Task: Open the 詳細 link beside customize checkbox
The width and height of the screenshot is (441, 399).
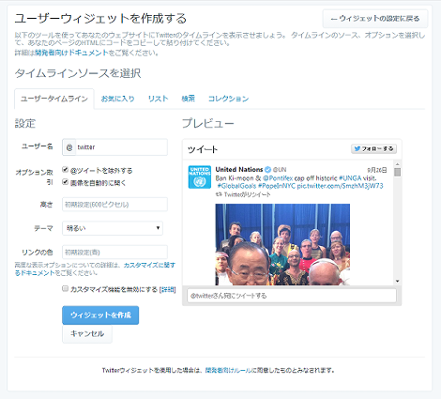Action: (x=167, y=289)
